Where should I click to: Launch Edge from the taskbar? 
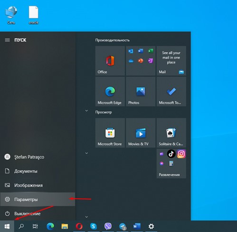[x=50, y=226]
